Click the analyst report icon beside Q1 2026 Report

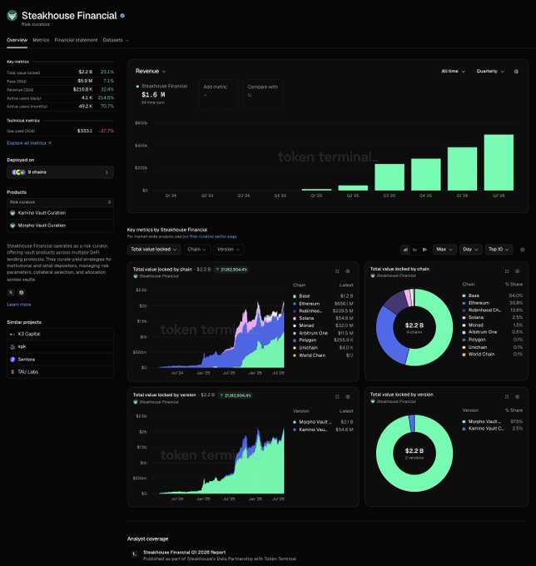pyautogui.click(x=135, y=554)
